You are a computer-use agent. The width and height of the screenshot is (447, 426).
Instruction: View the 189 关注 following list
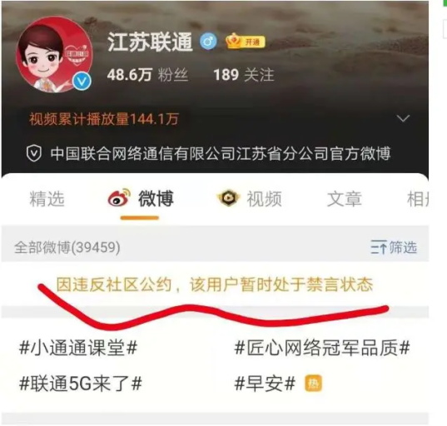coord(244,75)
